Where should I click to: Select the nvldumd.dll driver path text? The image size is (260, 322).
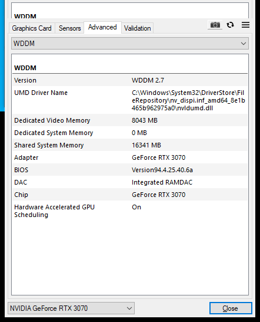coord(188,100)
